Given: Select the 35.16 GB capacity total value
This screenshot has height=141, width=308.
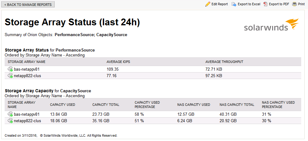Looking at the screenshot, I should pyautogui.click(x=101, y=121).
